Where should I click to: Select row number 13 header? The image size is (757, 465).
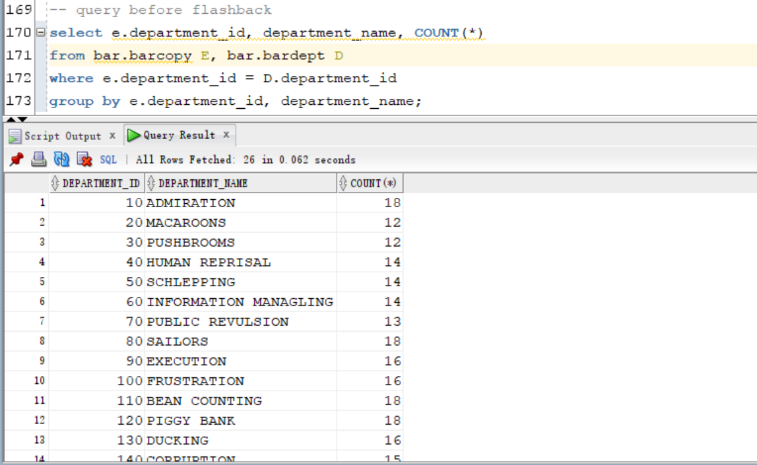pyautogui.click(x=27, y=441)
